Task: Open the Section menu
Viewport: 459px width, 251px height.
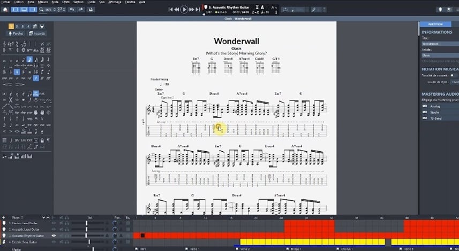Action: [78, 2]
